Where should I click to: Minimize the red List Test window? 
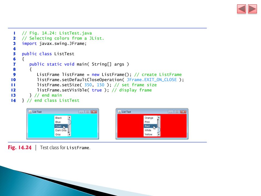(x=171, y=112)
